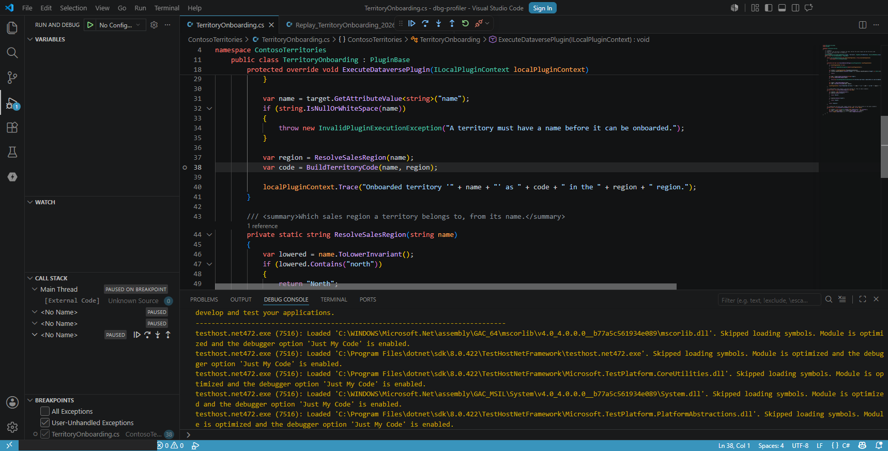Open notifications bell in status bar

pos(879,445)
